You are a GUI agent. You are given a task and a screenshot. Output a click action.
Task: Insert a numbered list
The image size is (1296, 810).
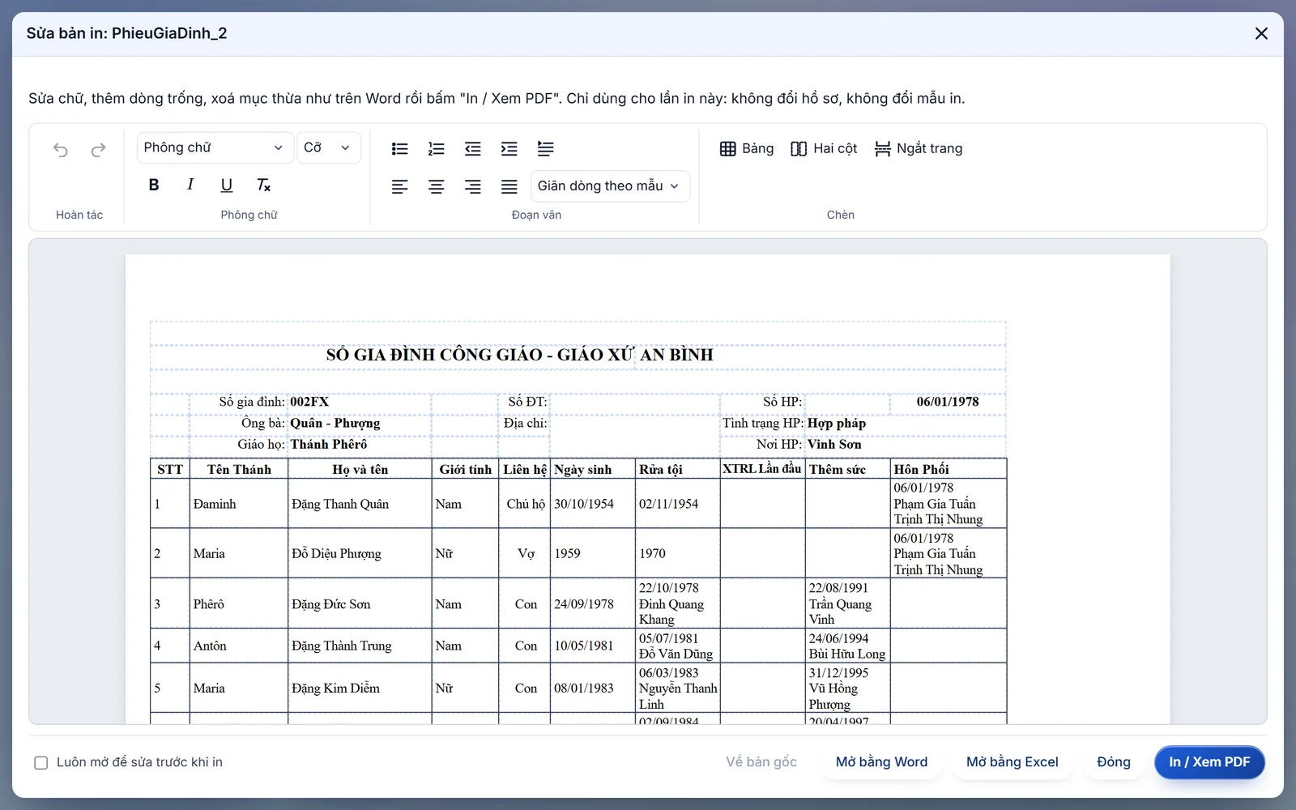(x=437, y=148)
